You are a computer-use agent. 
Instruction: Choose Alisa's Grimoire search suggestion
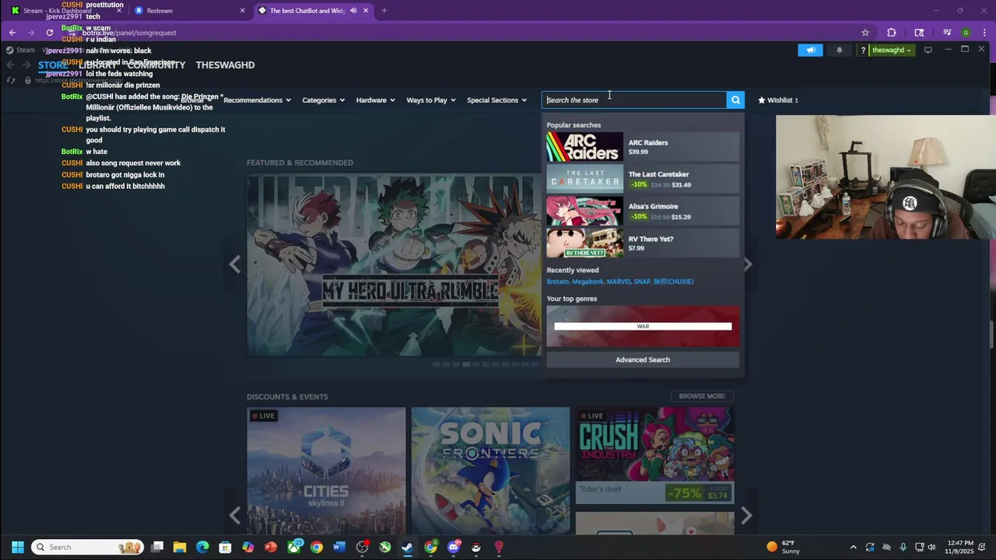point(643,211)
